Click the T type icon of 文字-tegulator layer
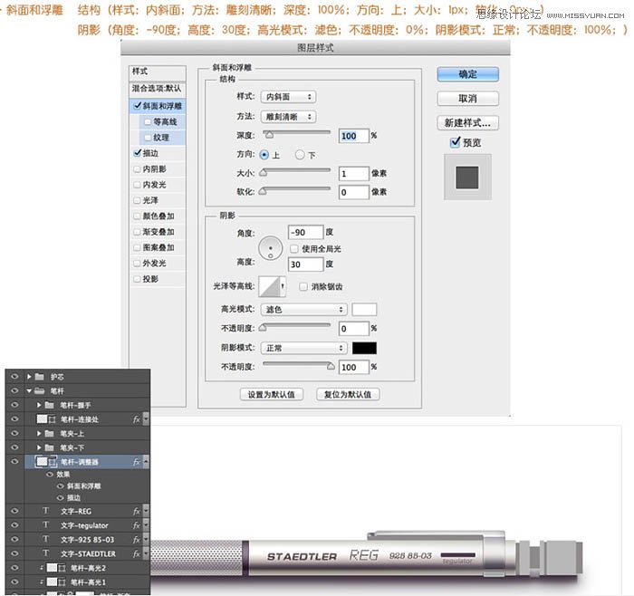 coord(45,524)
